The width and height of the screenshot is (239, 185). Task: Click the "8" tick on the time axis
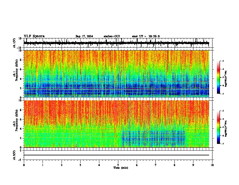tap(174, 165)
